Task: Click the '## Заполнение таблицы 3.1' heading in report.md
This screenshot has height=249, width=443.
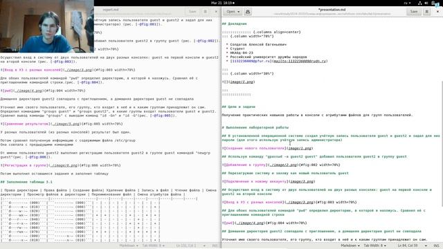Action: pyautogui.click(x=26, y=182)
